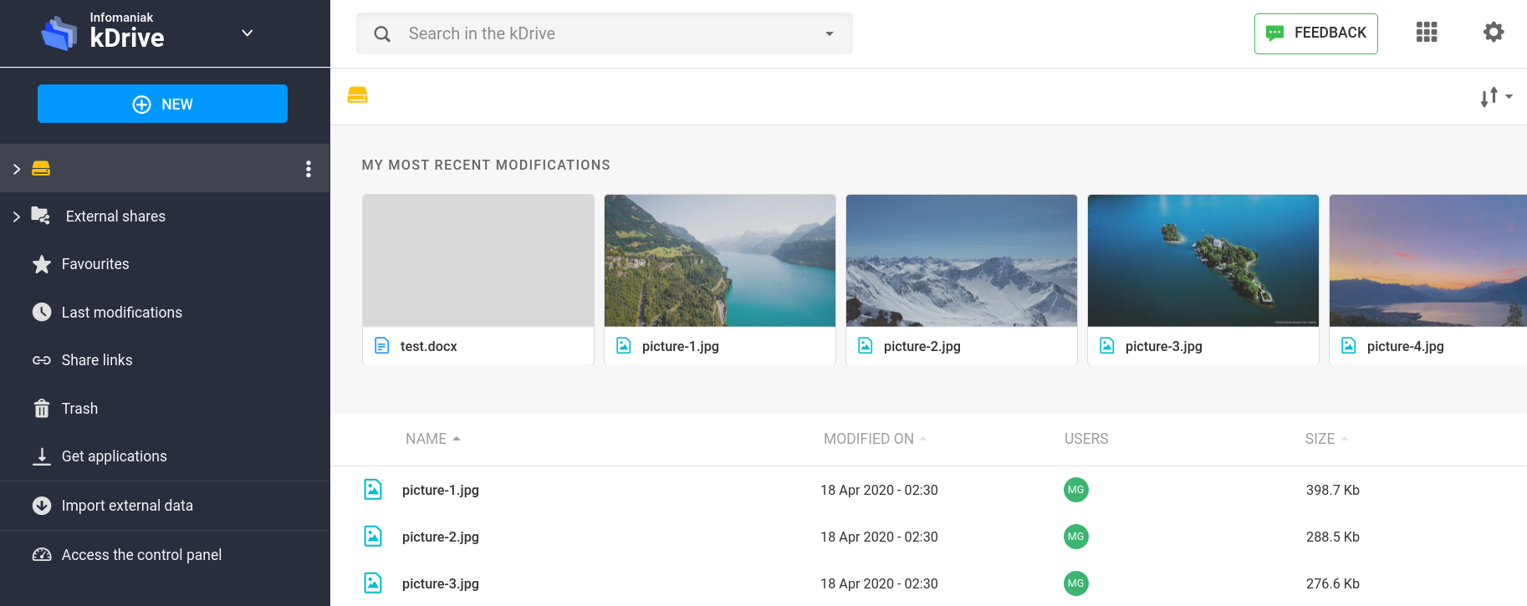Select picture-1.jpg in the file list

[x=441, y=490]
